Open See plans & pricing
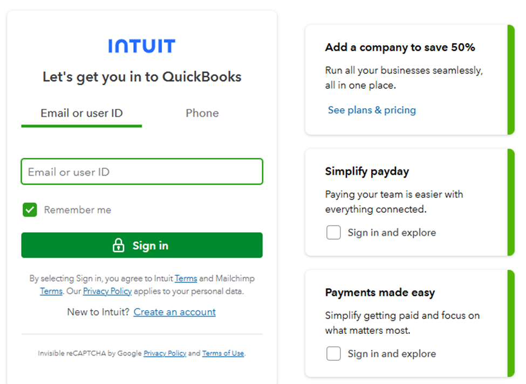 pos(372,110)
